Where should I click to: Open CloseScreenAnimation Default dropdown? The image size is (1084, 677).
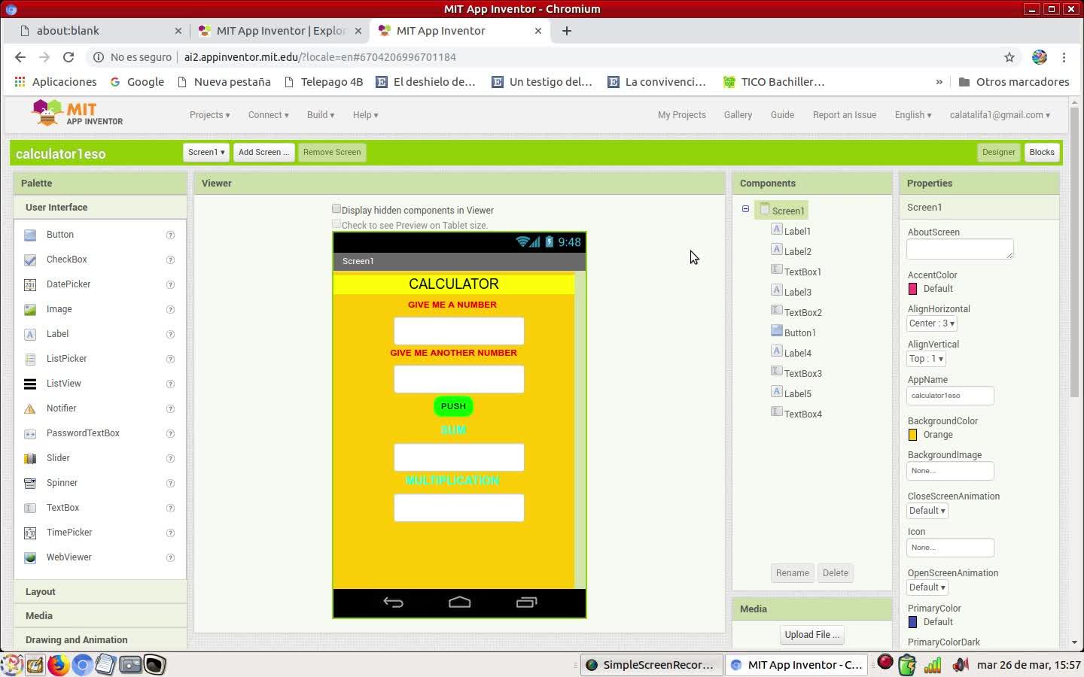click(x=927, y=511)
